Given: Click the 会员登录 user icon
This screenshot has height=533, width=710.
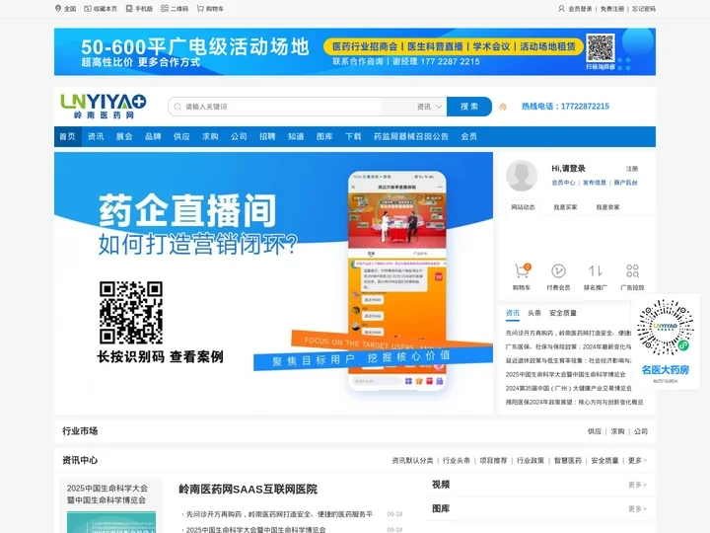Looking at the screenshot, I should click(x=561, y=8).
